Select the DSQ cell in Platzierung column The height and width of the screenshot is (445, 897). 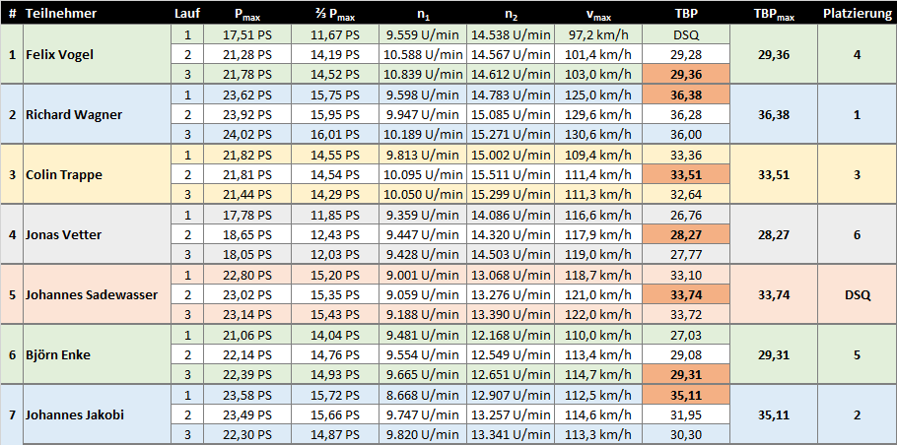[x=856, y=294]
